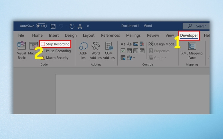This screenshot has width=223, height=139.
Task: Open Legacy Tools toolbox
Action: [x=129, y=58]
